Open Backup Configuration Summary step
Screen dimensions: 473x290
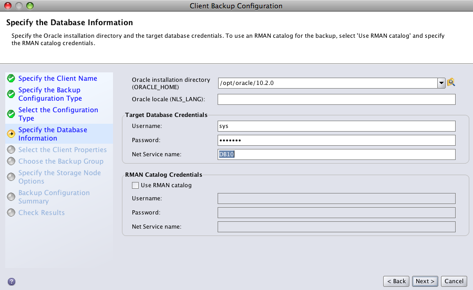click(54, 197)
